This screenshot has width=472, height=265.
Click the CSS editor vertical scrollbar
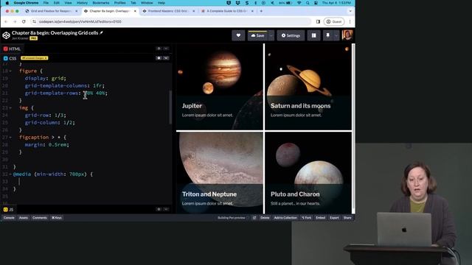[170, 107]
